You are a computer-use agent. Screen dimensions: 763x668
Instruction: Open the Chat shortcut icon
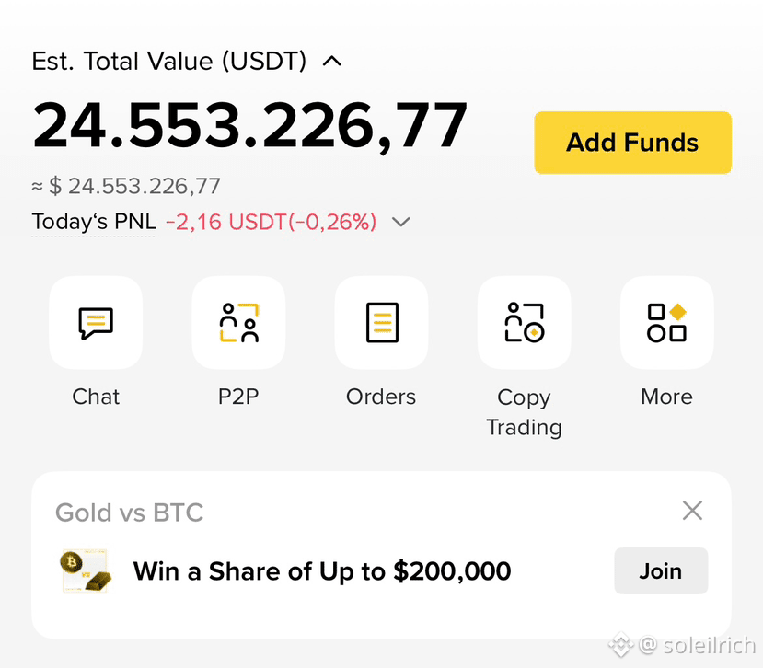[96, 323]
